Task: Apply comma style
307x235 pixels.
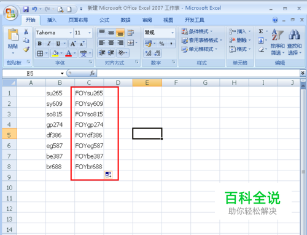Action: (171, 44)
